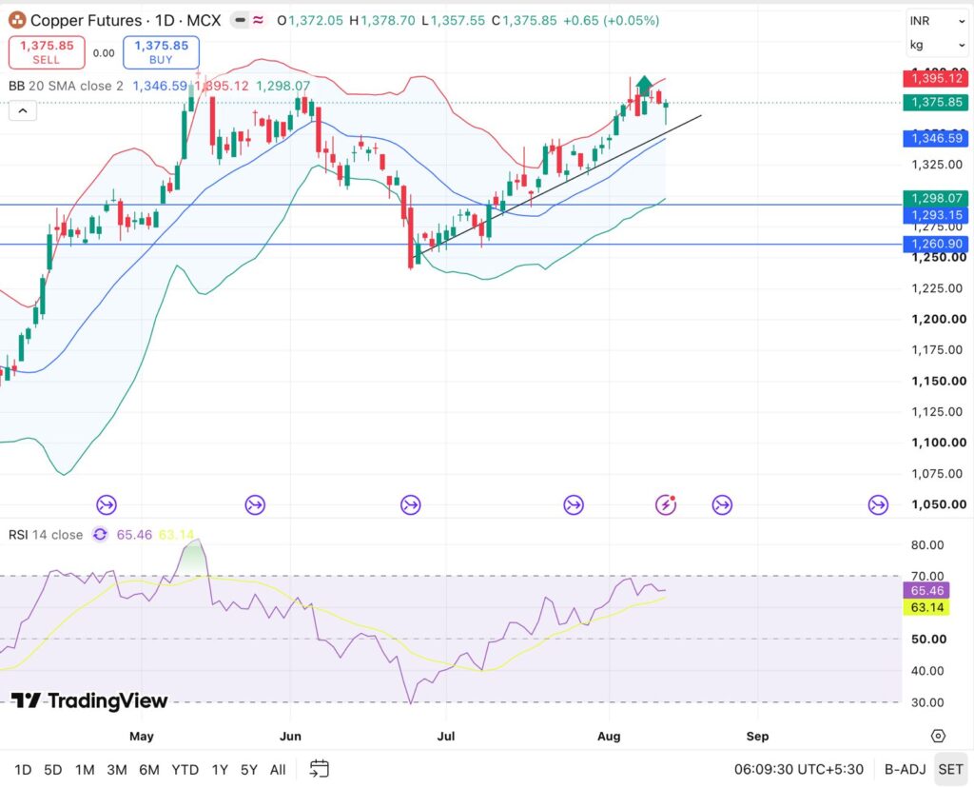
Task: Collapse the indicator legend chevron
Action: tap(23, 111)
